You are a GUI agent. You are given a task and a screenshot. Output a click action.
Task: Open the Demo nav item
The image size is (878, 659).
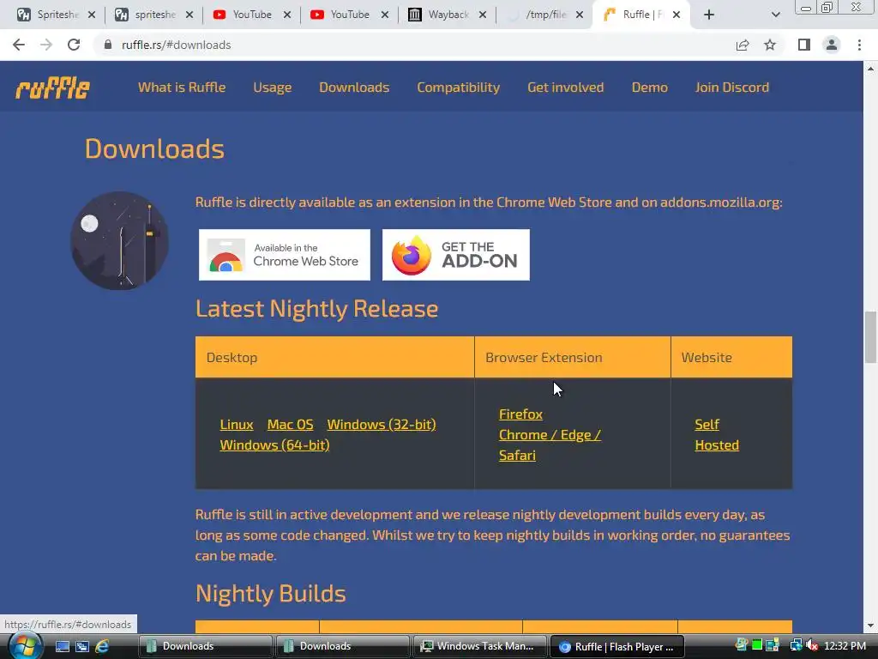point(650,88)
